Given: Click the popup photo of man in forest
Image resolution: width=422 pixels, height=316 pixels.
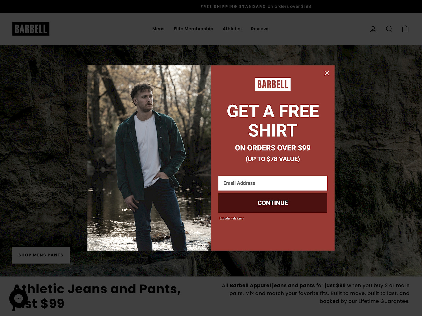Looking at the screenshot, I should click(x=149, y=158).
